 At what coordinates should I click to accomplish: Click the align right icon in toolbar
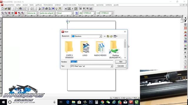[x=87, y=8]
